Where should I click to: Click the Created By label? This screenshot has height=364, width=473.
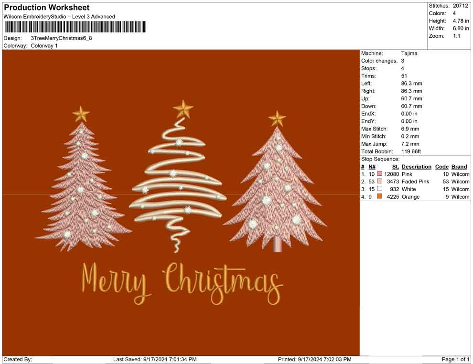tap(18, 359)
